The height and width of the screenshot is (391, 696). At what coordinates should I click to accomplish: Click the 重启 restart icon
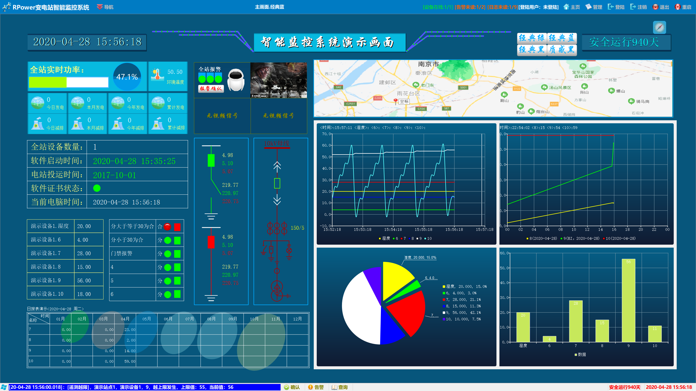(x=678, y=7)
